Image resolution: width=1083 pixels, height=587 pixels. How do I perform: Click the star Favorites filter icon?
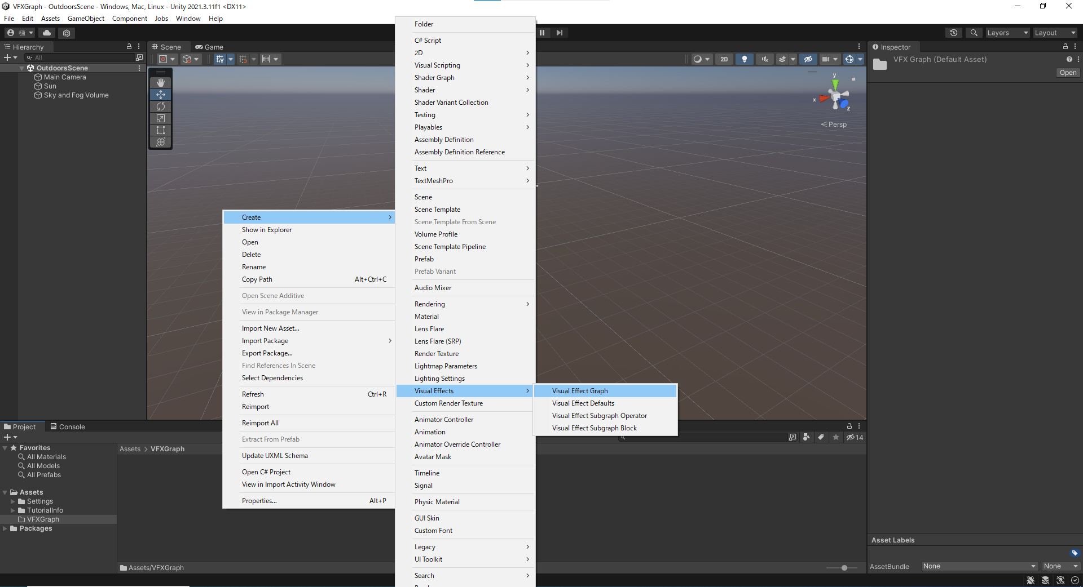pos(835,437)
